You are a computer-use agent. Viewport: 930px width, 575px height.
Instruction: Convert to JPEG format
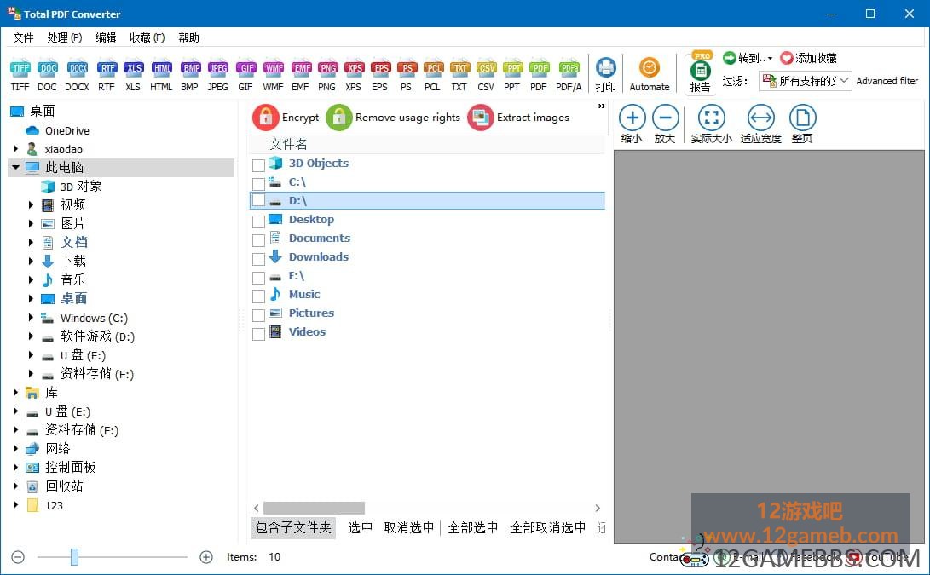[218, 75]
